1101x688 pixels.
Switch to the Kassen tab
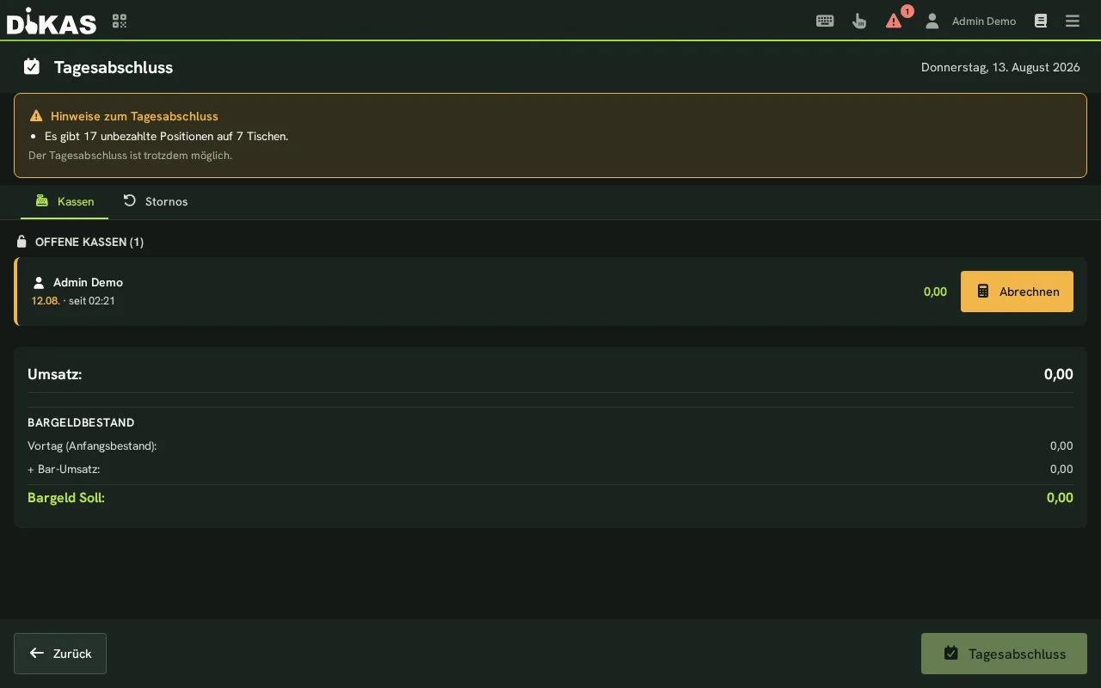(x=65, y=201)
